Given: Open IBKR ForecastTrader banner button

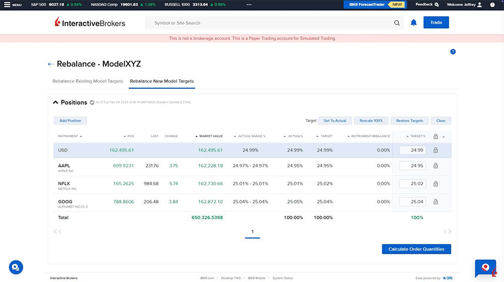Looking at the screenshot, I should click(375, 5).
